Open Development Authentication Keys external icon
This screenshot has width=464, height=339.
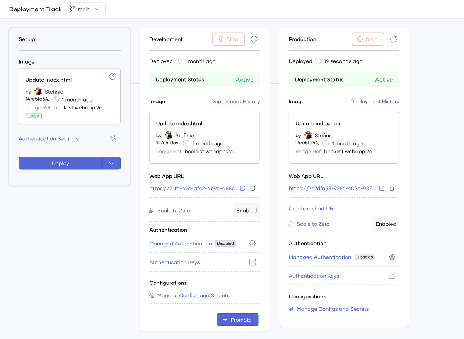[x=252, y=262]
